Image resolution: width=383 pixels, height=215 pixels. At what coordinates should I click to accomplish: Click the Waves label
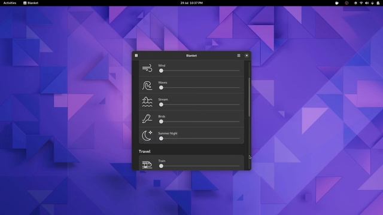pyautogui.click(x=163, y=82)
